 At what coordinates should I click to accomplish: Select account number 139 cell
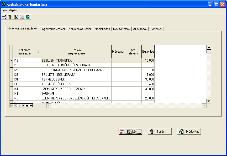click(27, 84)
